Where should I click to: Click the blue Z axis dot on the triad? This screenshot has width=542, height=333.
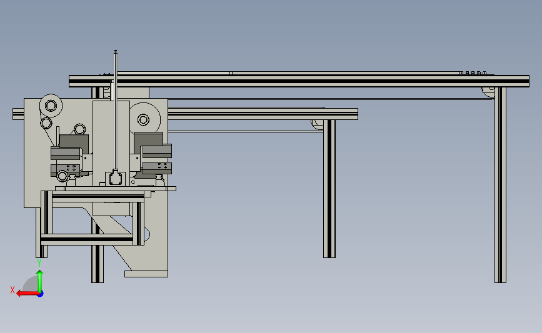coord(41,294)
